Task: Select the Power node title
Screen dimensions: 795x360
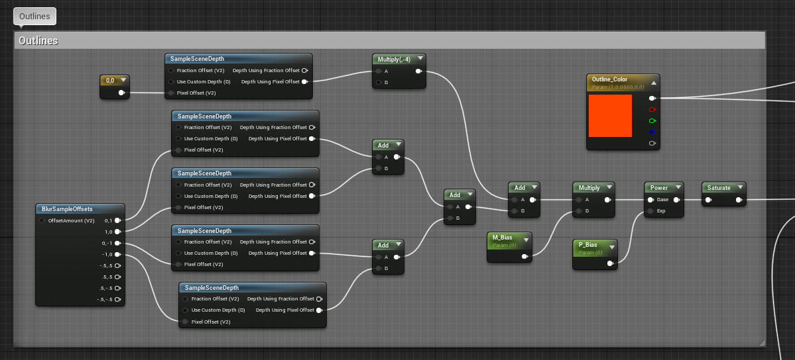Action: (x=659, y=187)
